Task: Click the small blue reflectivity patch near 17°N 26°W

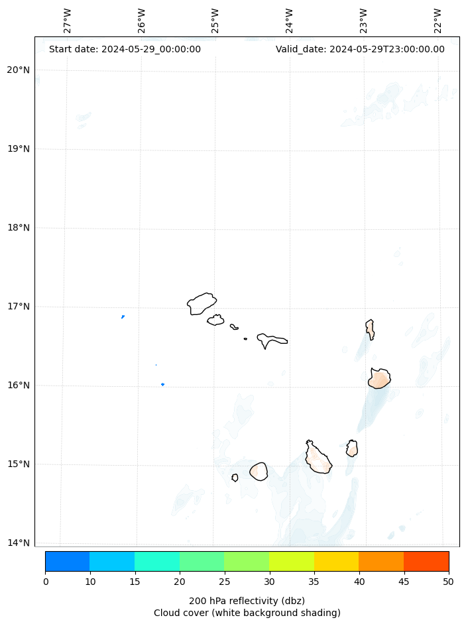Action: [123, 317]
